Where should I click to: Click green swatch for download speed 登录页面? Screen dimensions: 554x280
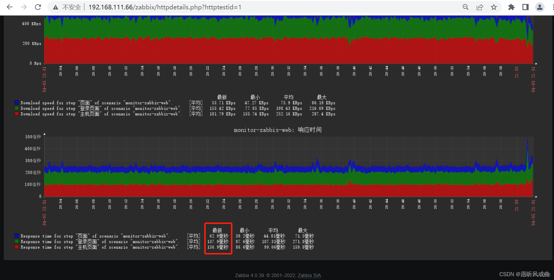pyautogui.click(x=17, y=108)
